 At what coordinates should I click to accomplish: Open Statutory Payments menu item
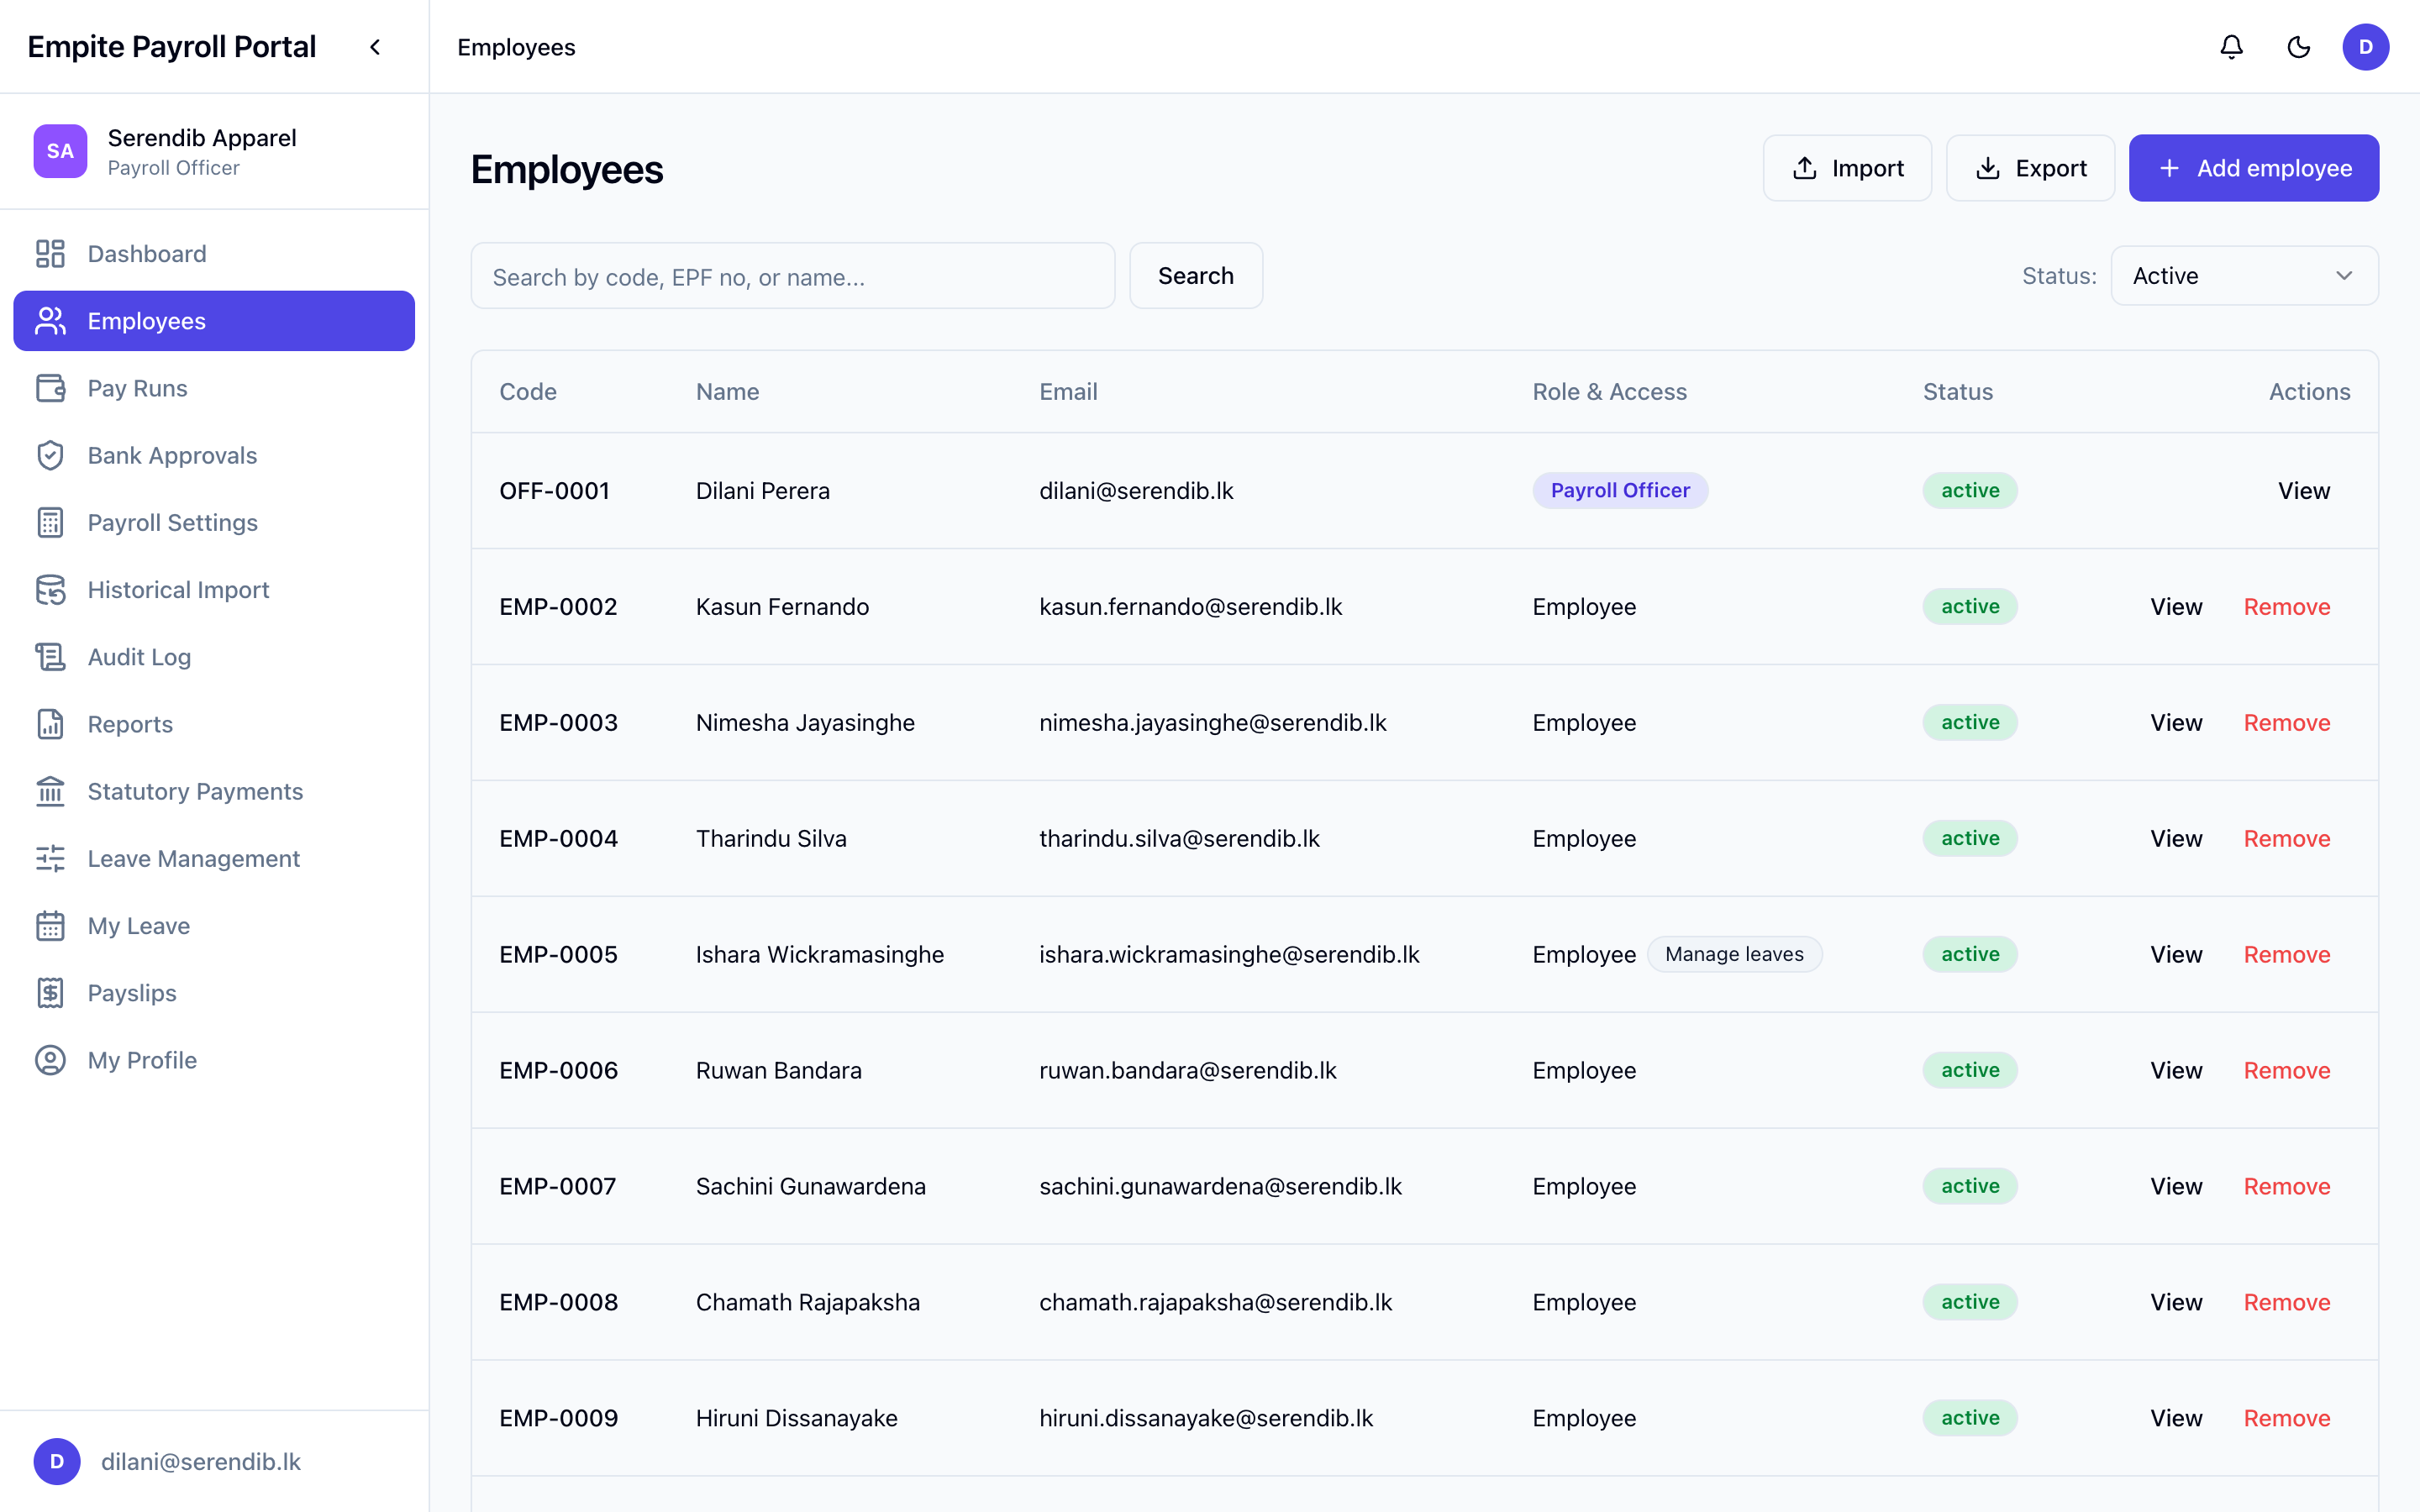click(x=214, y=791)
